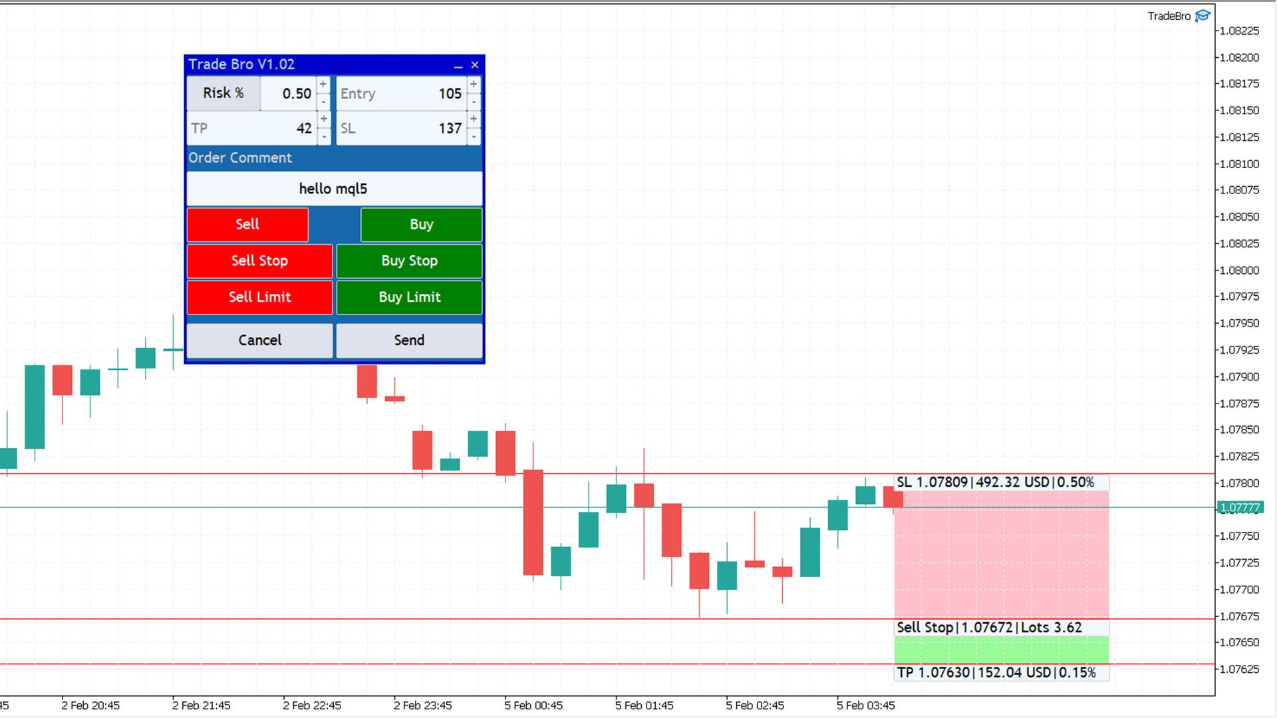Increase the TP value of 42
This screenshot has height=718, width=1277.
pyautogui.click(x=323, y=119)
